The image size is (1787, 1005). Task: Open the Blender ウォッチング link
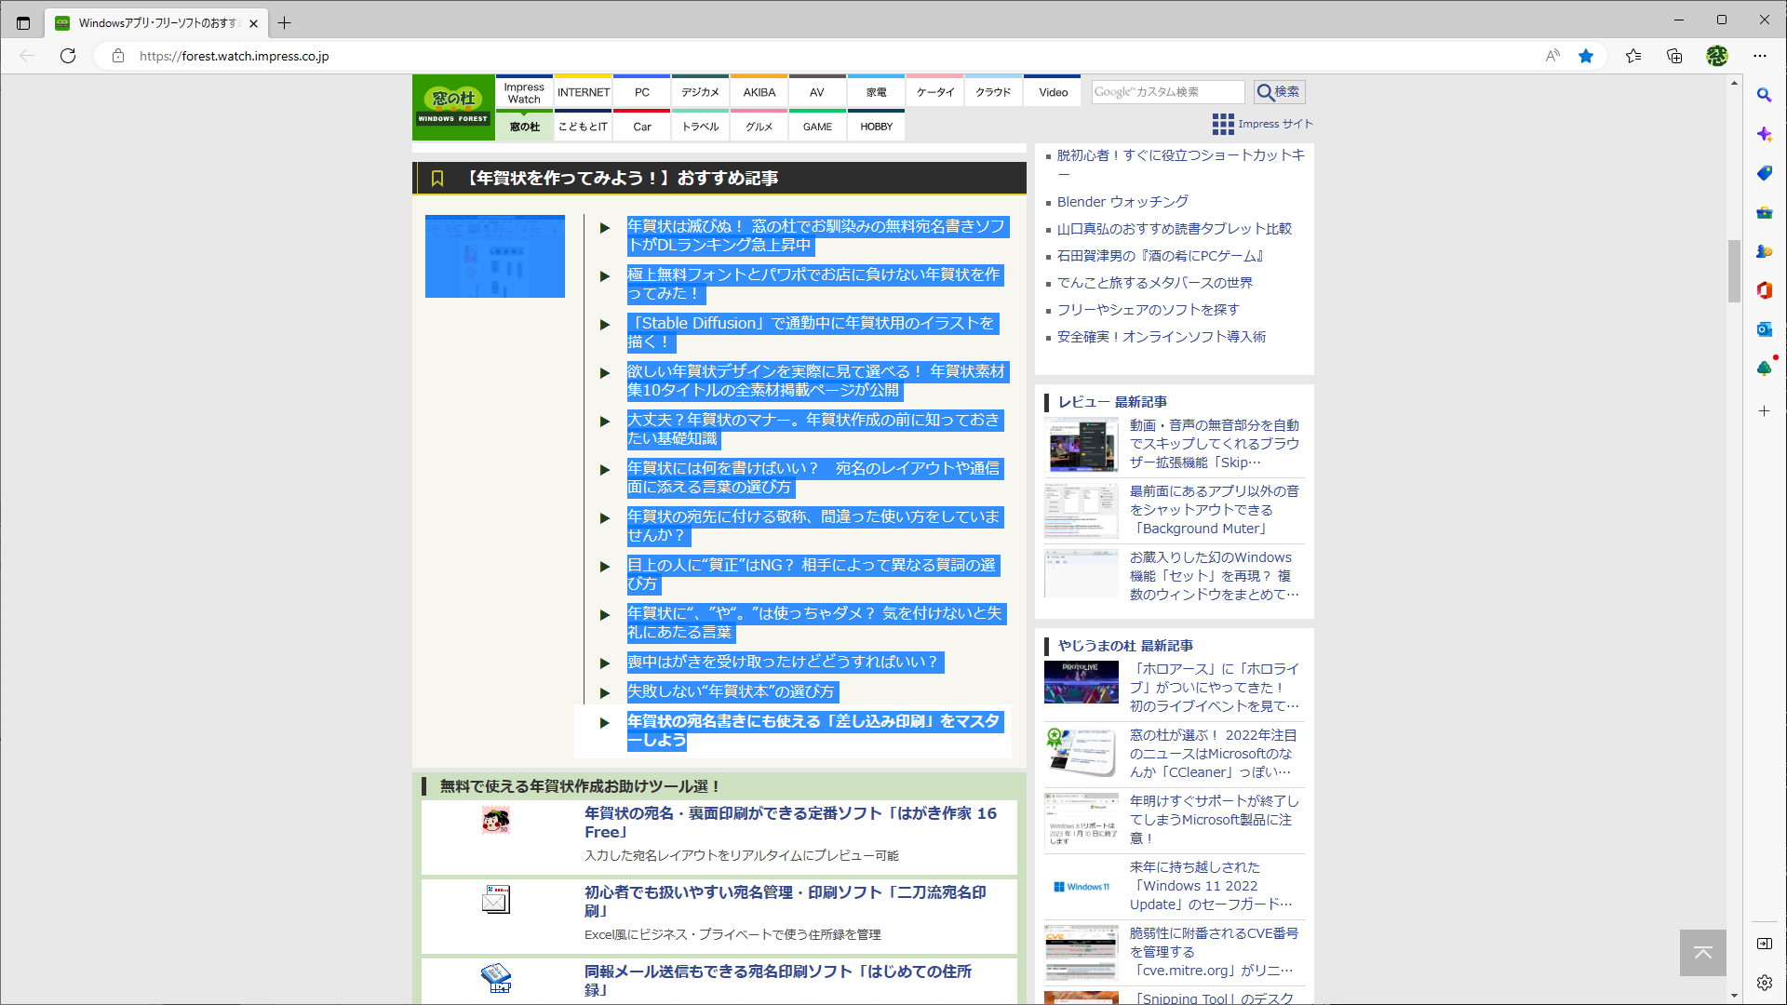pos(1121,201)
